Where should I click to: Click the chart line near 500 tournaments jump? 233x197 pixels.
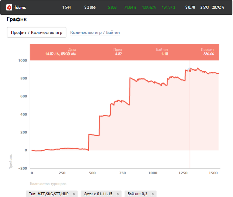point(89,142)
